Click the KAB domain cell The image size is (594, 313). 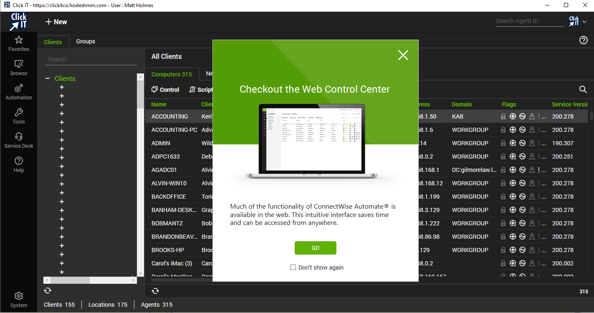pos(458,116)
